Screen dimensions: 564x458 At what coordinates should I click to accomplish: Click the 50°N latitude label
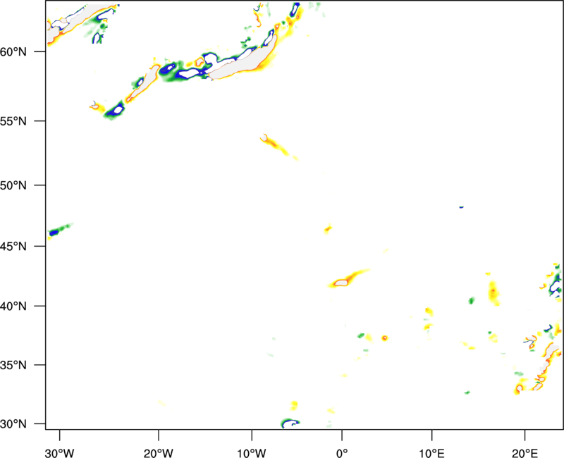pos(13,185)
